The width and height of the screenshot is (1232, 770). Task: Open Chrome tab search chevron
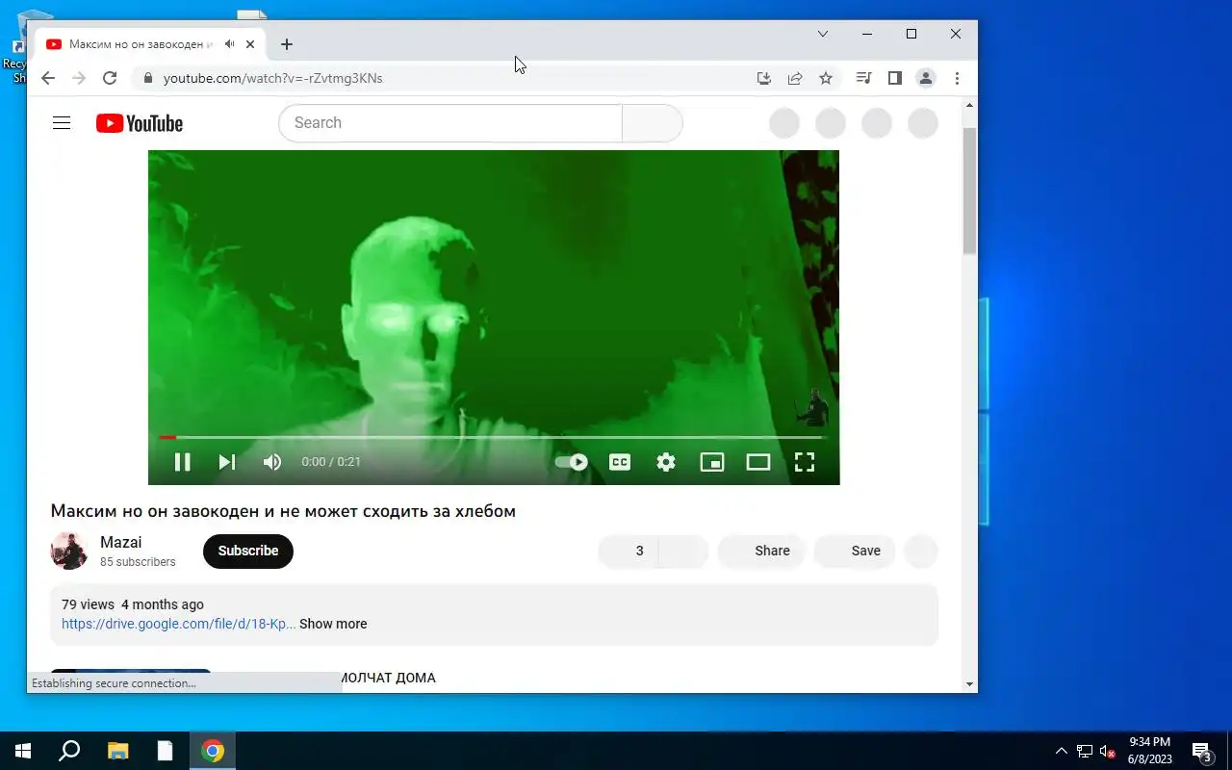[823, 34]
